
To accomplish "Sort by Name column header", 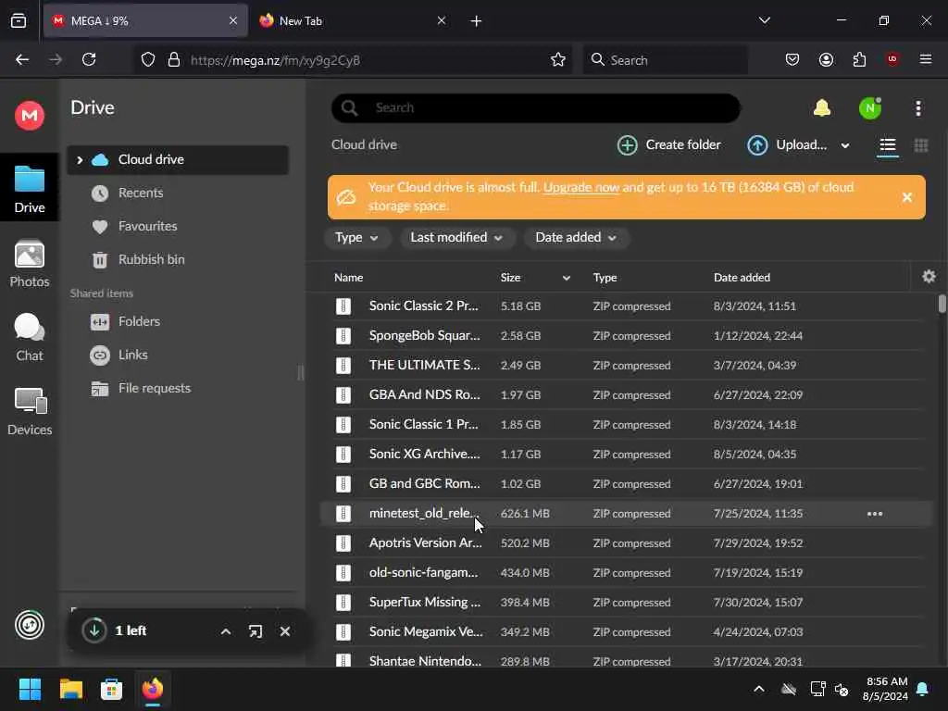I will point(348,278).
